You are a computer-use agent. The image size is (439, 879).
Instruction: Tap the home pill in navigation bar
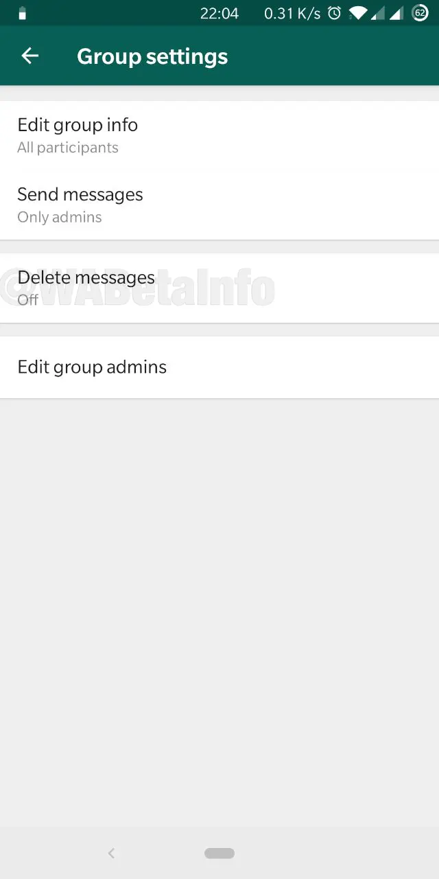point(219,853)
